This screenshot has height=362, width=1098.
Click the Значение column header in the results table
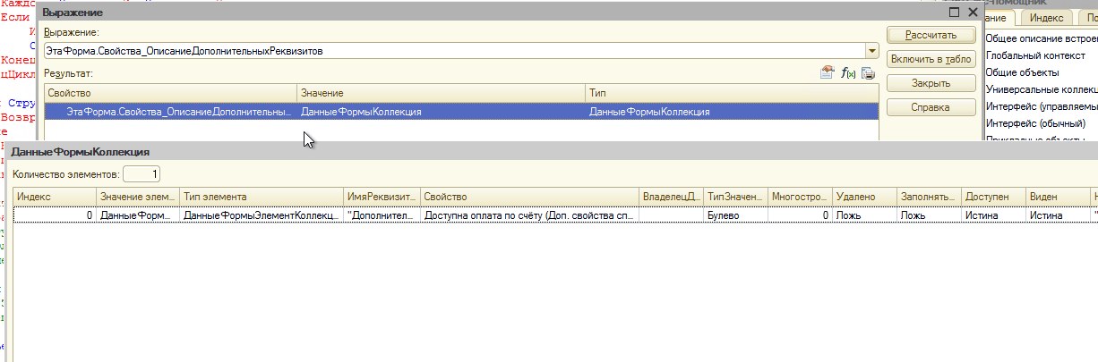tap(442, 93)
